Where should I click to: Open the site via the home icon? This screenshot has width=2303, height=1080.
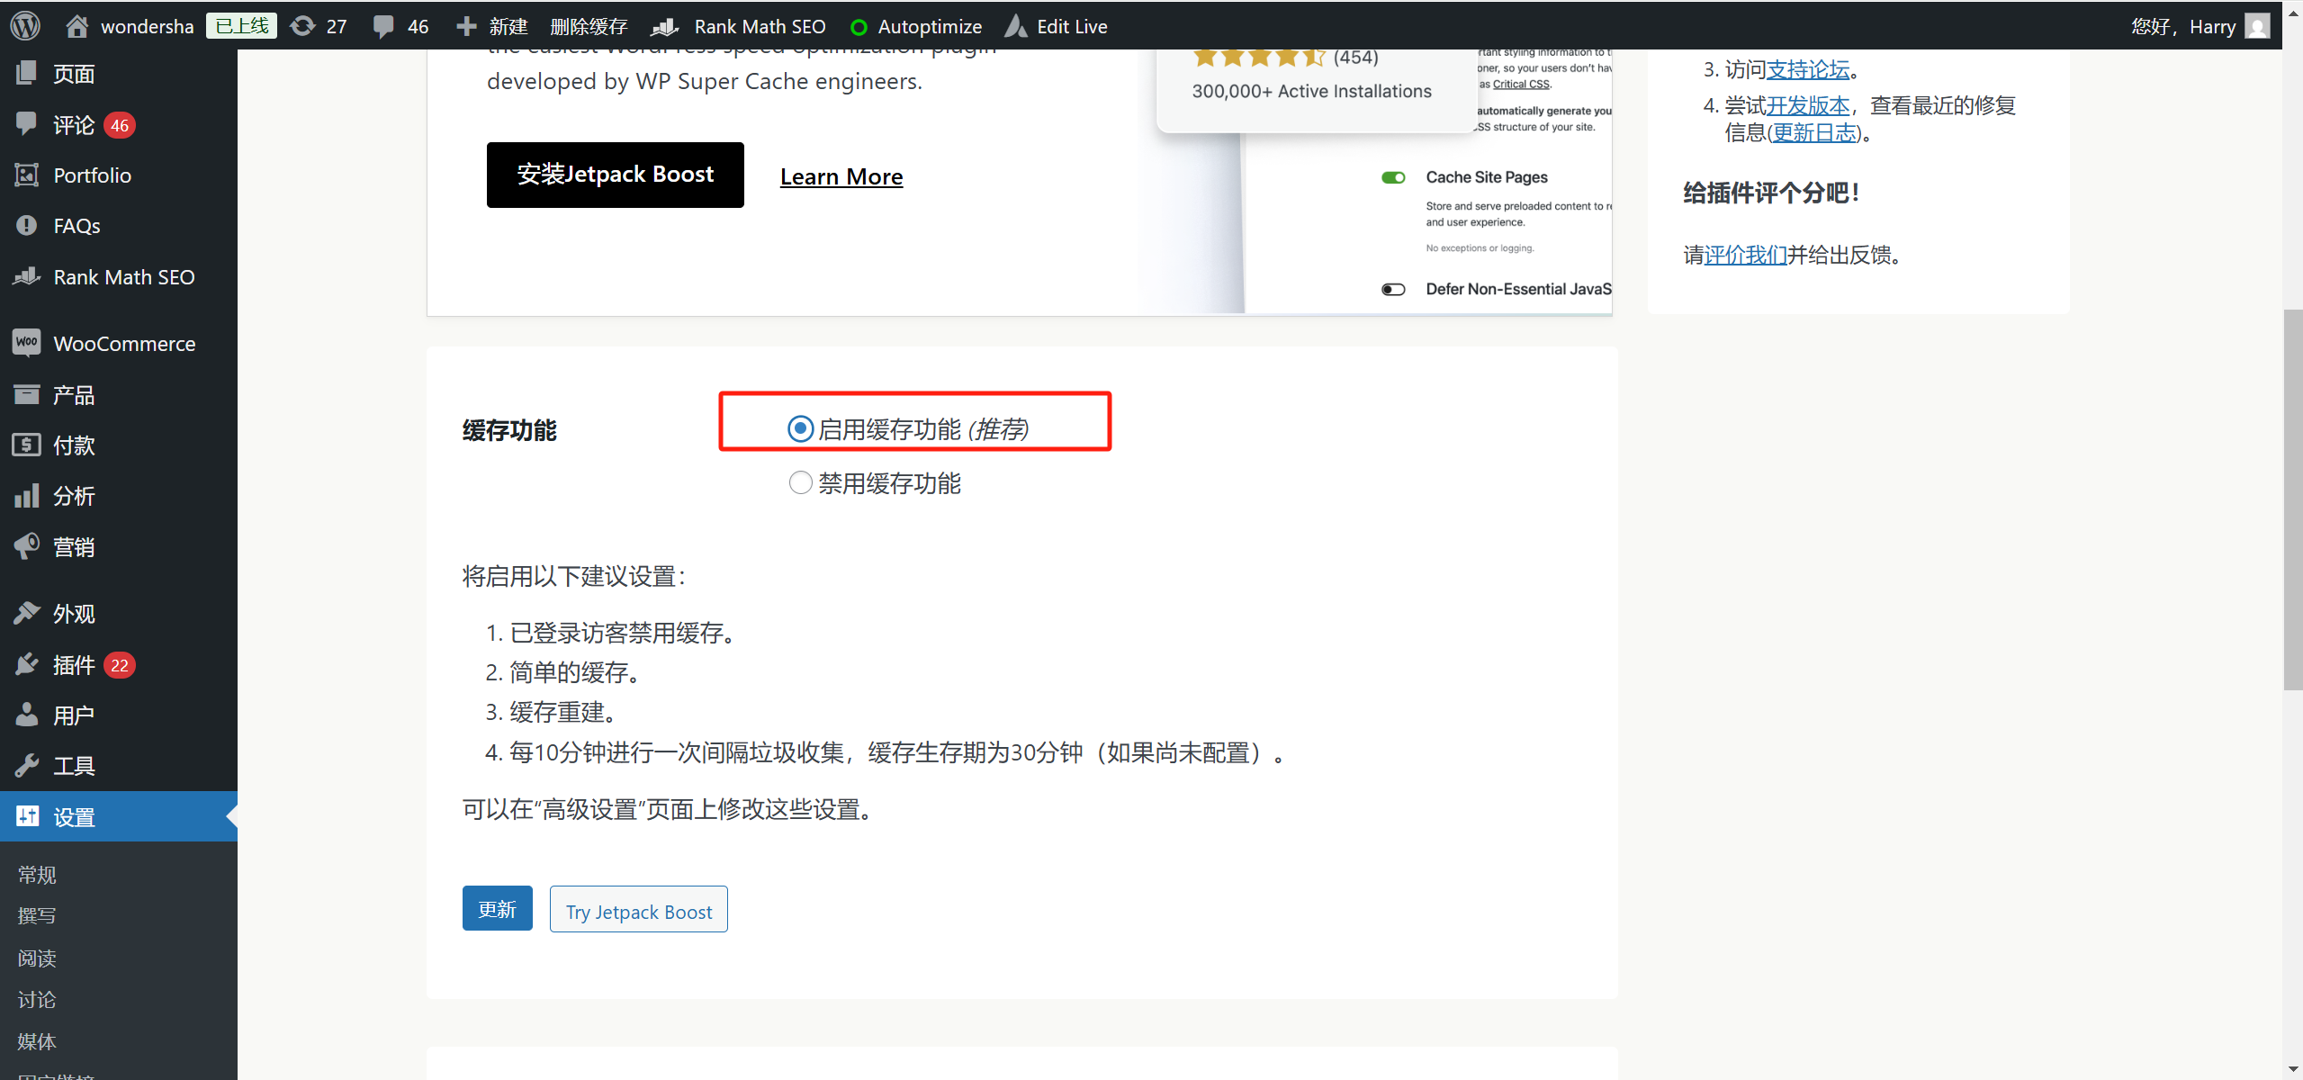click(77, 25)
